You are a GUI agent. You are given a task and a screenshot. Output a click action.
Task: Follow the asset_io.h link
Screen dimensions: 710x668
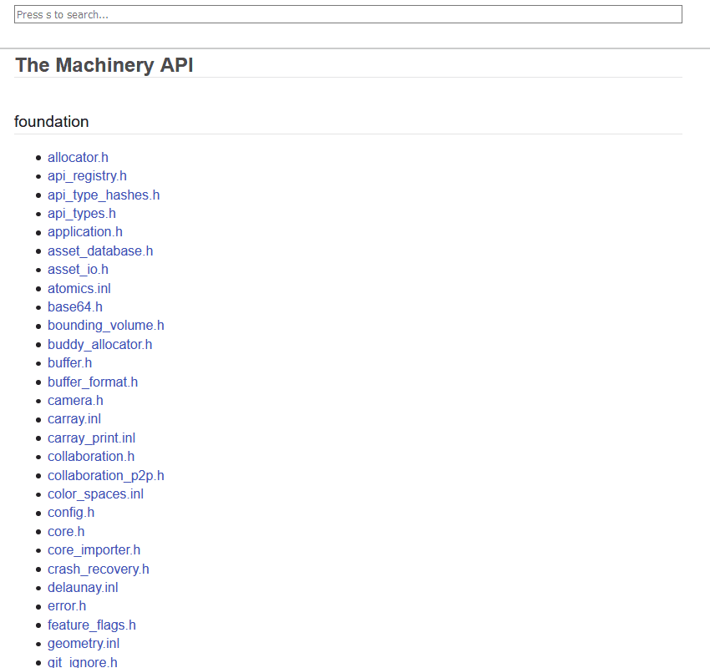[x=78, y=270]
